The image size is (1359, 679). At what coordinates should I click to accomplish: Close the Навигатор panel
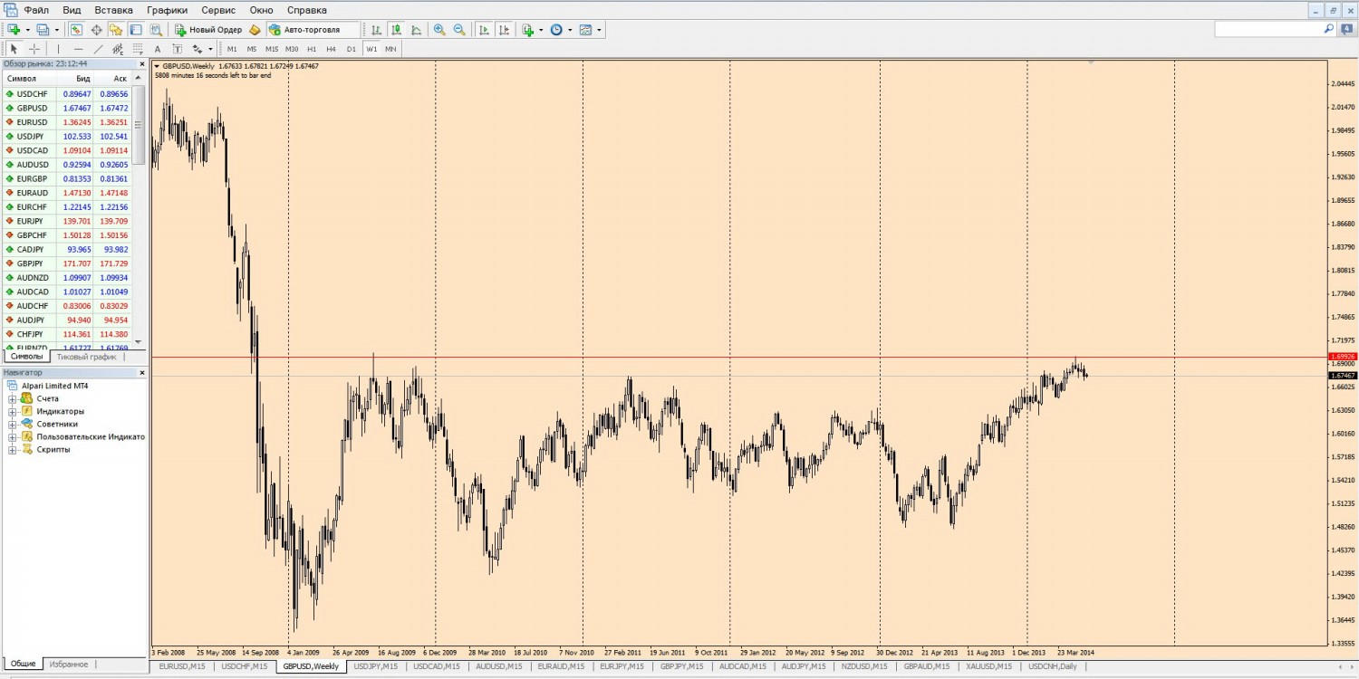pos(141,372)
